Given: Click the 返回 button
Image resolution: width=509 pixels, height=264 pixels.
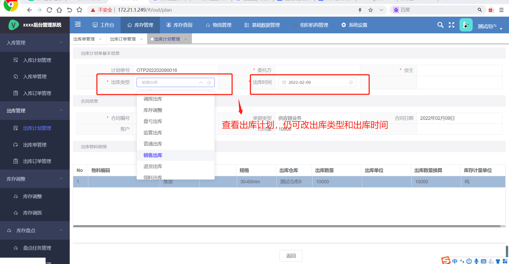Looking at the screenshot, I should (291, 256).
